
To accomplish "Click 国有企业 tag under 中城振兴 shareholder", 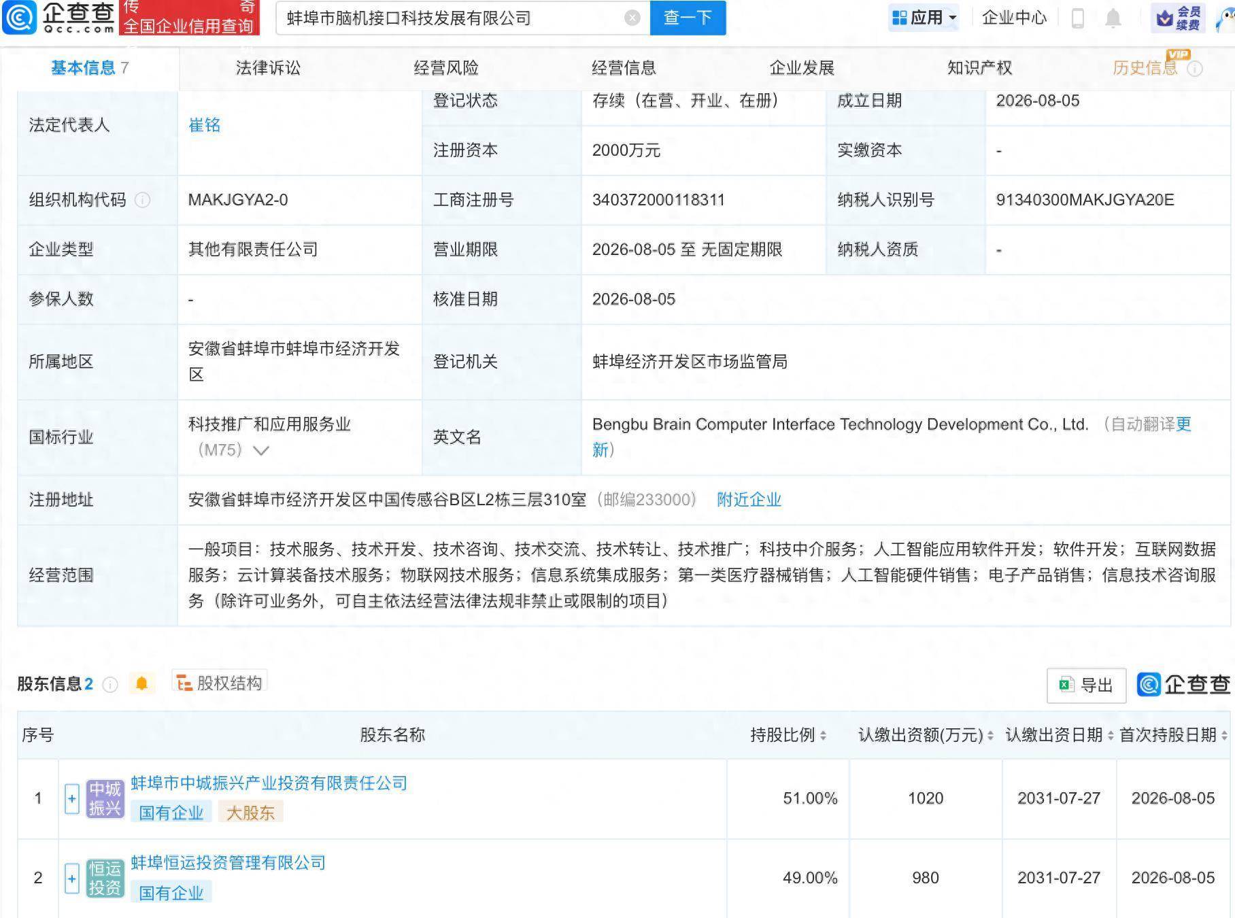I will click(171, 813).
